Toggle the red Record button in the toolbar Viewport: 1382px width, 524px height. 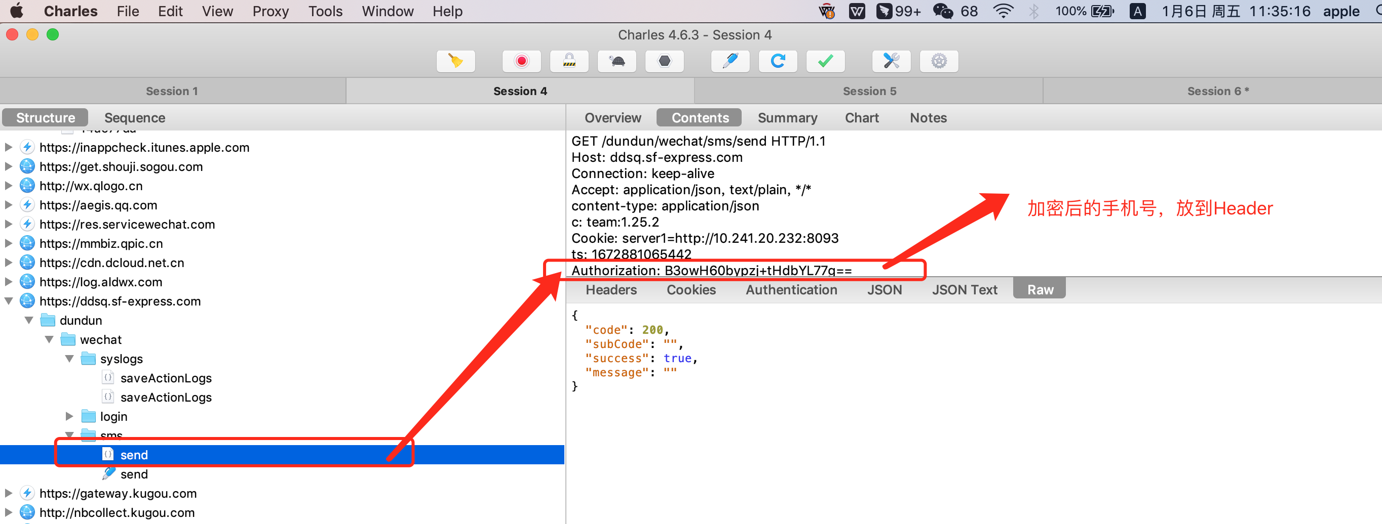[521, 61]
